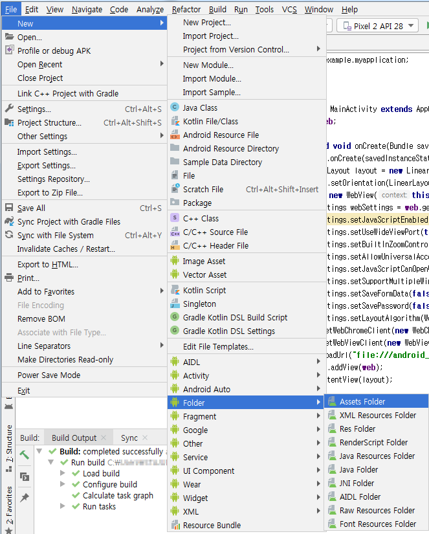This screenshot has height=534, width=429.
Task: Choose Link C++ Project with Gradle
Action: (x=84, y=93)
